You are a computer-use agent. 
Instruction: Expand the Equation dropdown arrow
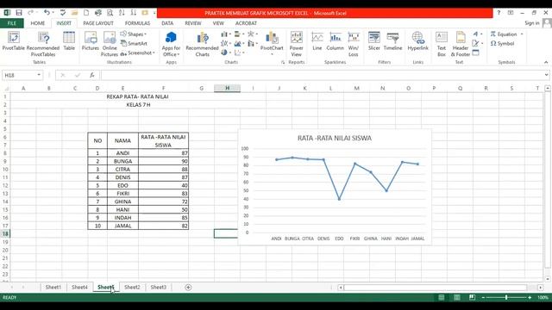coord(522,34)
